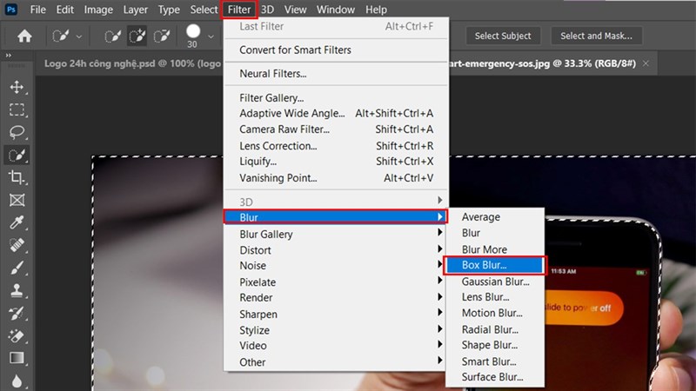Choose Motion Blur from submenu
Image resolution: width=696 pixels, height=391 pixels.
[495, 313]
